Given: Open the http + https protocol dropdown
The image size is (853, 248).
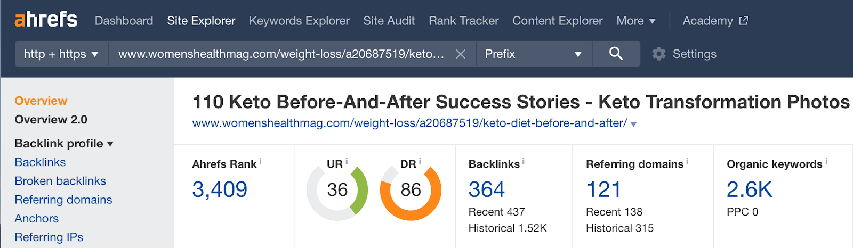Looking at the screenshot, I should (x=61, y=54).
